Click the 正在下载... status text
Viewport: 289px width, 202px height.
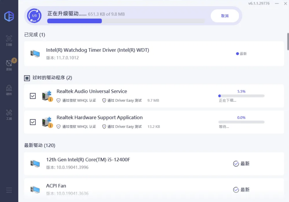(x=227, y=101)
